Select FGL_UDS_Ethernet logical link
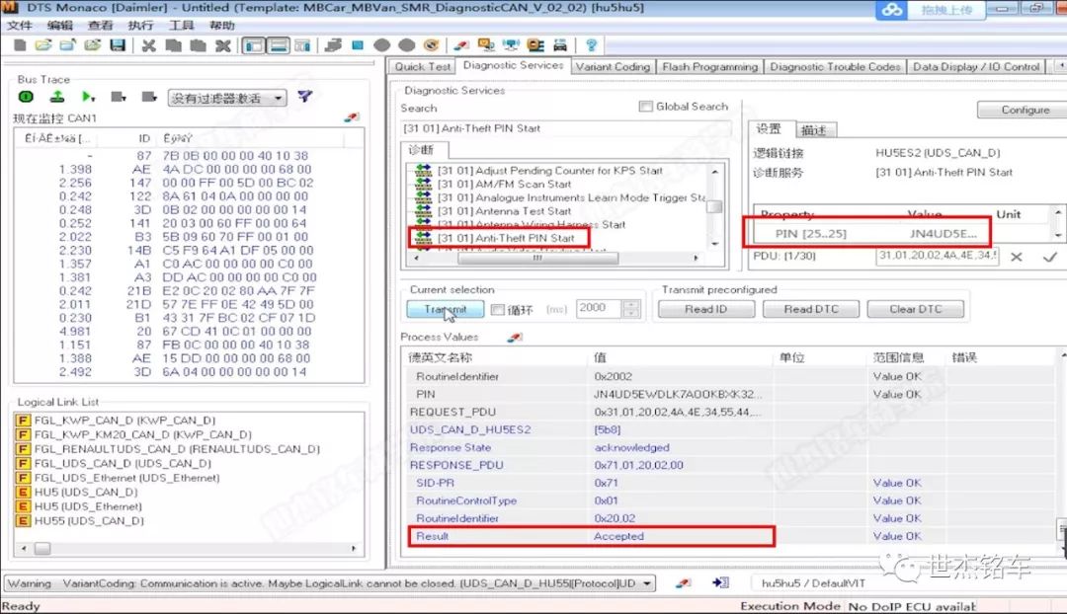1067x614 pixels. click(x=126, y=478)
